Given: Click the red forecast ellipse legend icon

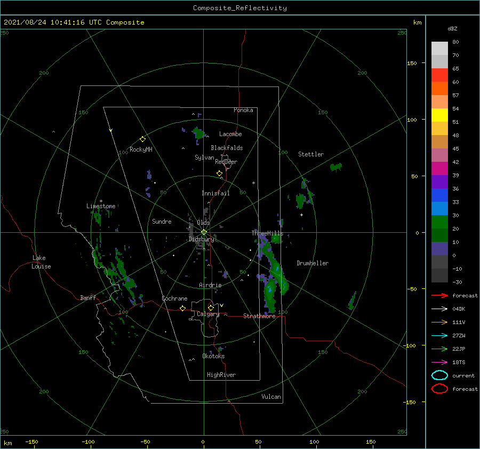Looking at the screenshot, I should (439, 389).
